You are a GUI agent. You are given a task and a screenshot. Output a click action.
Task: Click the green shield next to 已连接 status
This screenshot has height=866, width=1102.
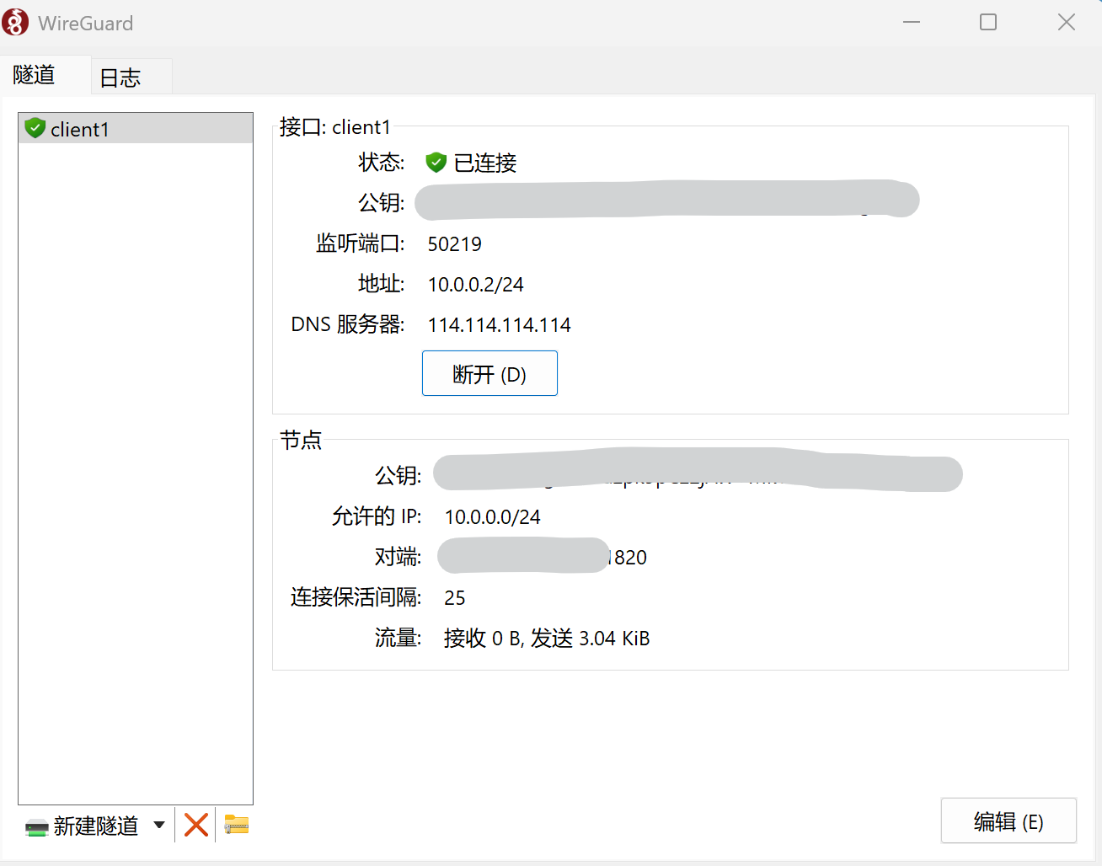click(436, 163)
